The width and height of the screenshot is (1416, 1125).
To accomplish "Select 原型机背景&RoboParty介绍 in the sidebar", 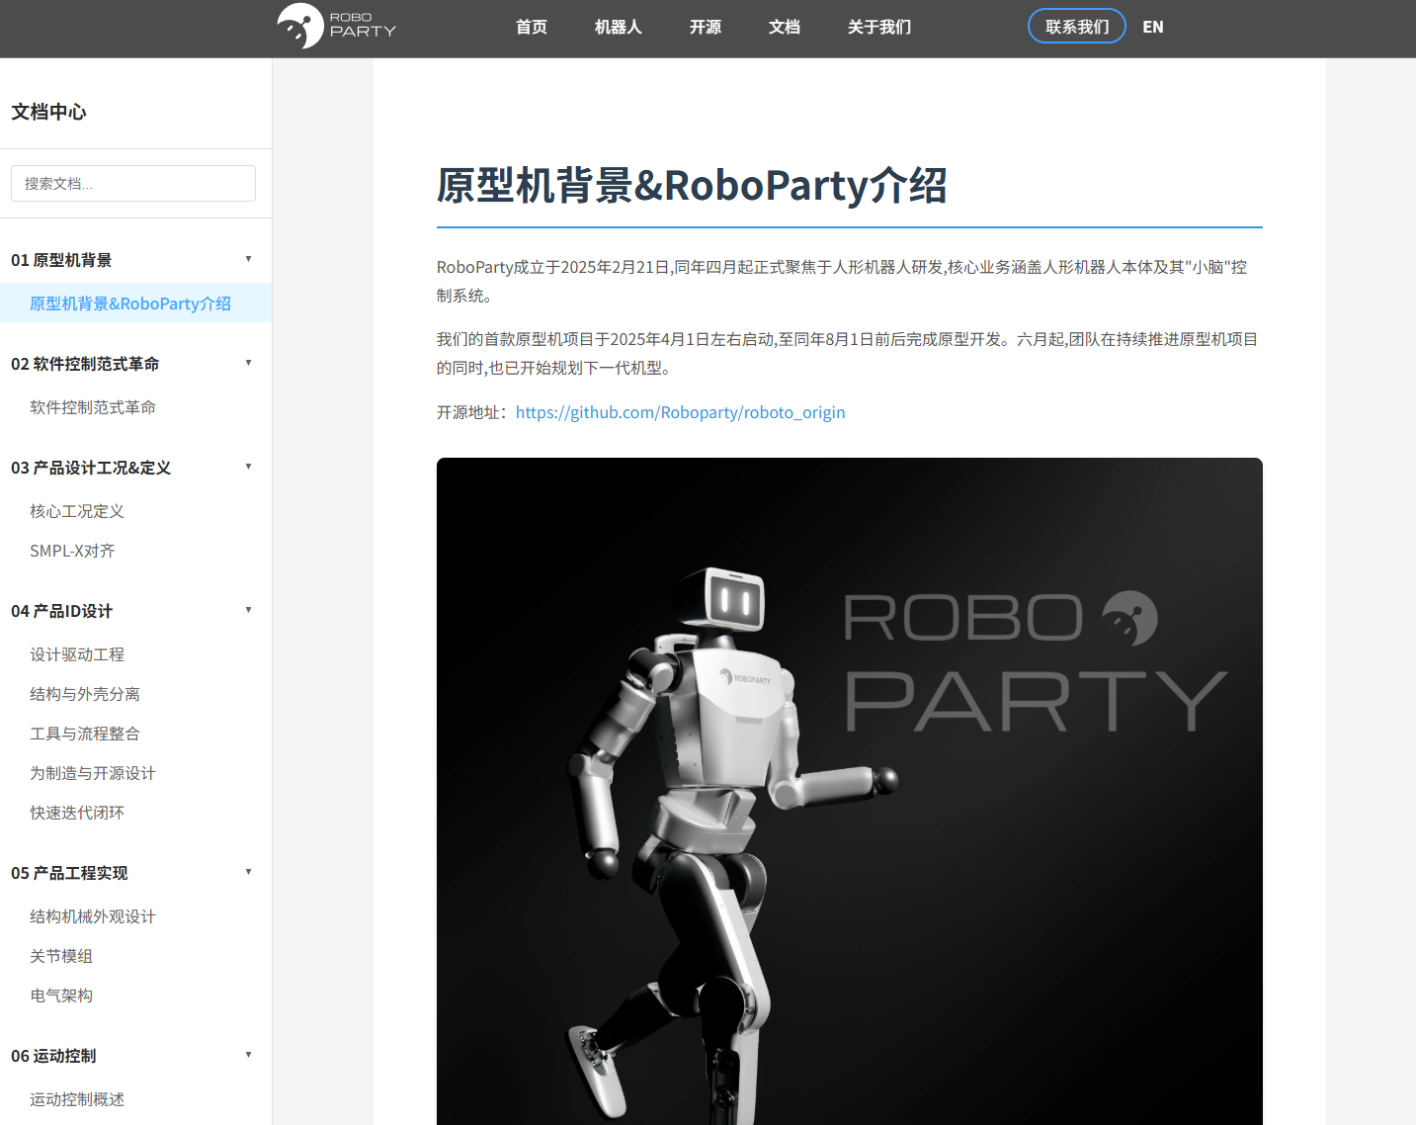I will [129, 303].
